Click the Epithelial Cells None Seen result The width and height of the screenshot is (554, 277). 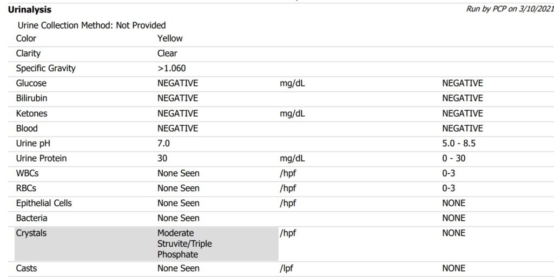(x=178, y=204)
